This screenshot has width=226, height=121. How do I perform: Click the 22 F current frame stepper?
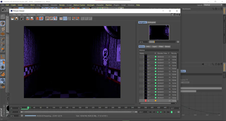tap(179, 108)
